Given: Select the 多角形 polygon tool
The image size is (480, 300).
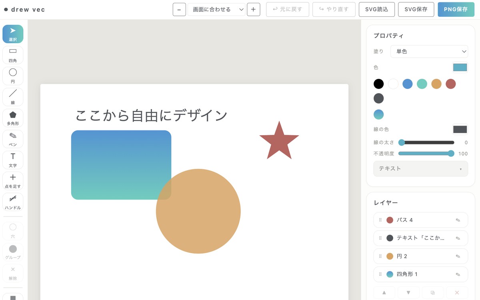Looking at the screenshot, I should point(13,118).
